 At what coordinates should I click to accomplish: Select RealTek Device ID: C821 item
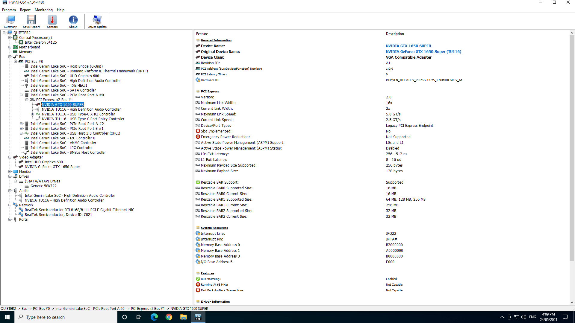pyautogui.click(x=58, y=215)
